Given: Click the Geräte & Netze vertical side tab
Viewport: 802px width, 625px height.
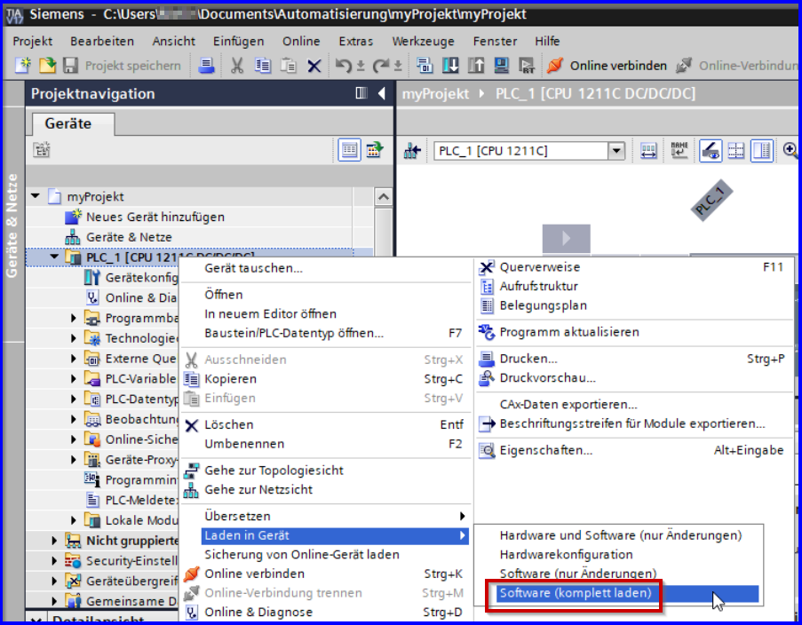Looking at the screenshot, I should [12, 225].
